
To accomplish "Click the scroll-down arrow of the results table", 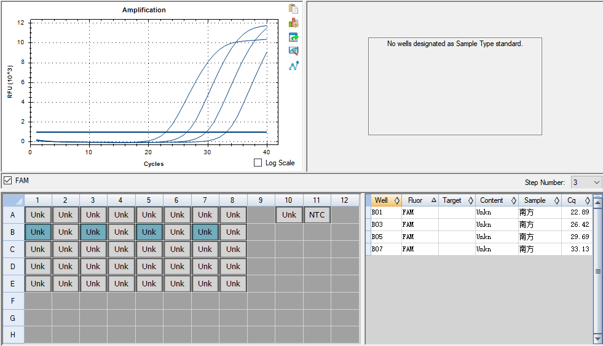I will (597, 339).
